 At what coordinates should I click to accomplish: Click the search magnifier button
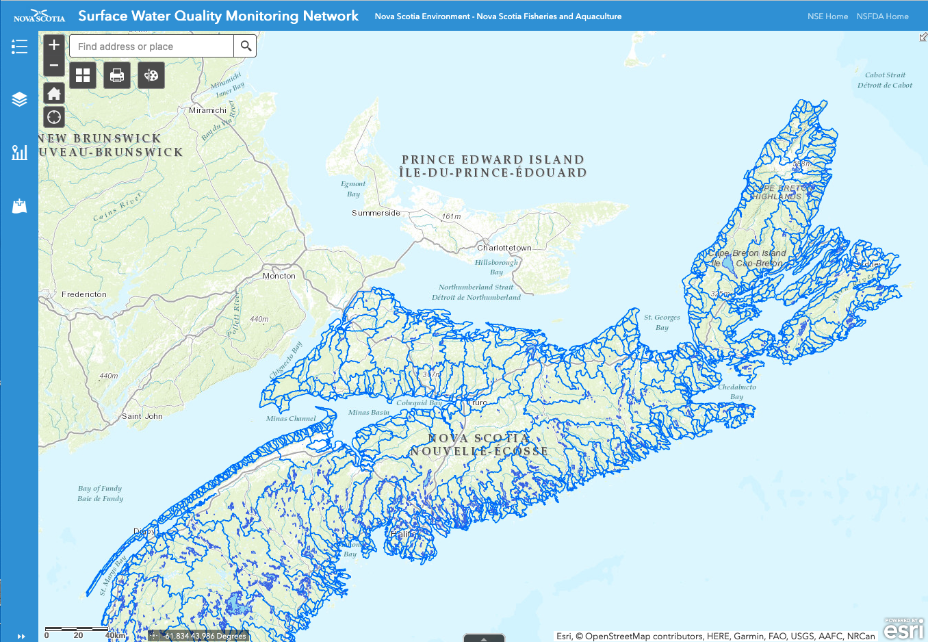point(246,47)
